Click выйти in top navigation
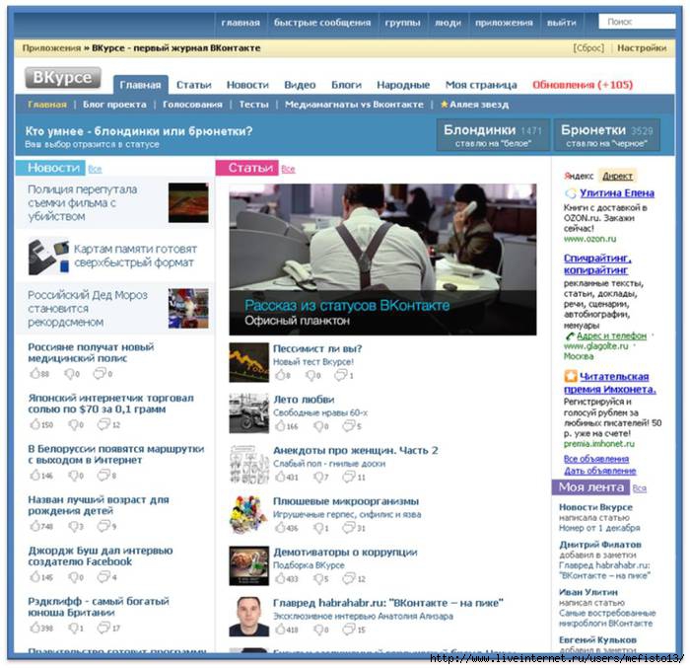The image size is (690, 669). (562, 23)
